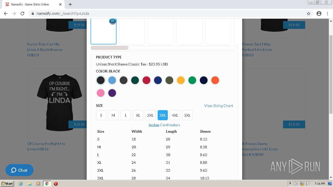Image resolution: width=333 pixels, height=187 pixels.
Task: Pick the dark green color swatch
Action: (x=135, y=80)
